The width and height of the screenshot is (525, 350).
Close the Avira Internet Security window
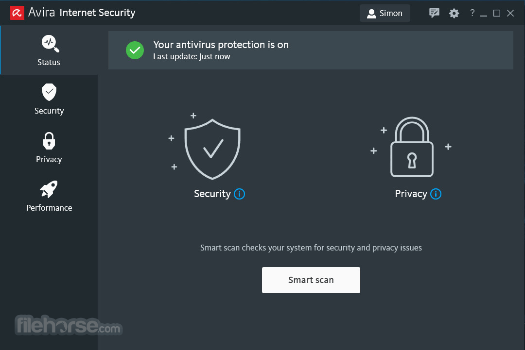coord(510,13)
